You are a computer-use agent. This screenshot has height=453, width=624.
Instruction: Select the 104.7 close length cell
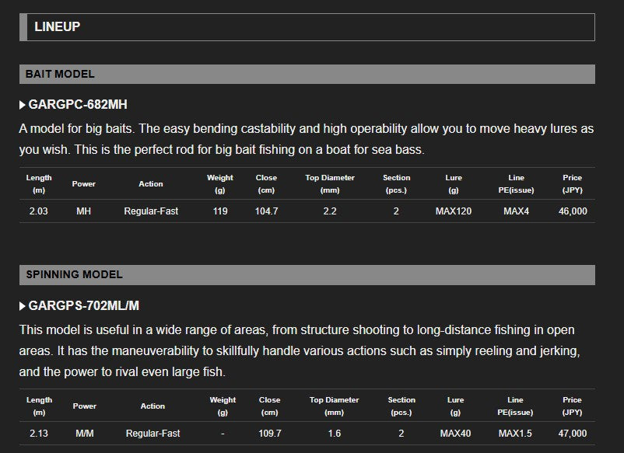266,211
